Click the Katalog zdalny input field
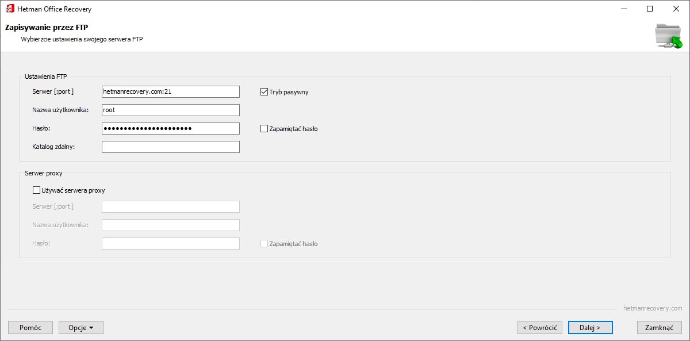Image resolution: width=690 pixels, height=341 pixels. click(171, 147)
